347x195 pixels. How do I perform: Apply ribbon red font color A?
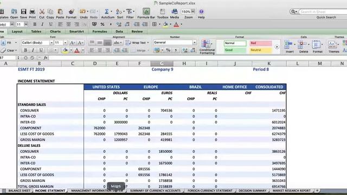point(77,50)
